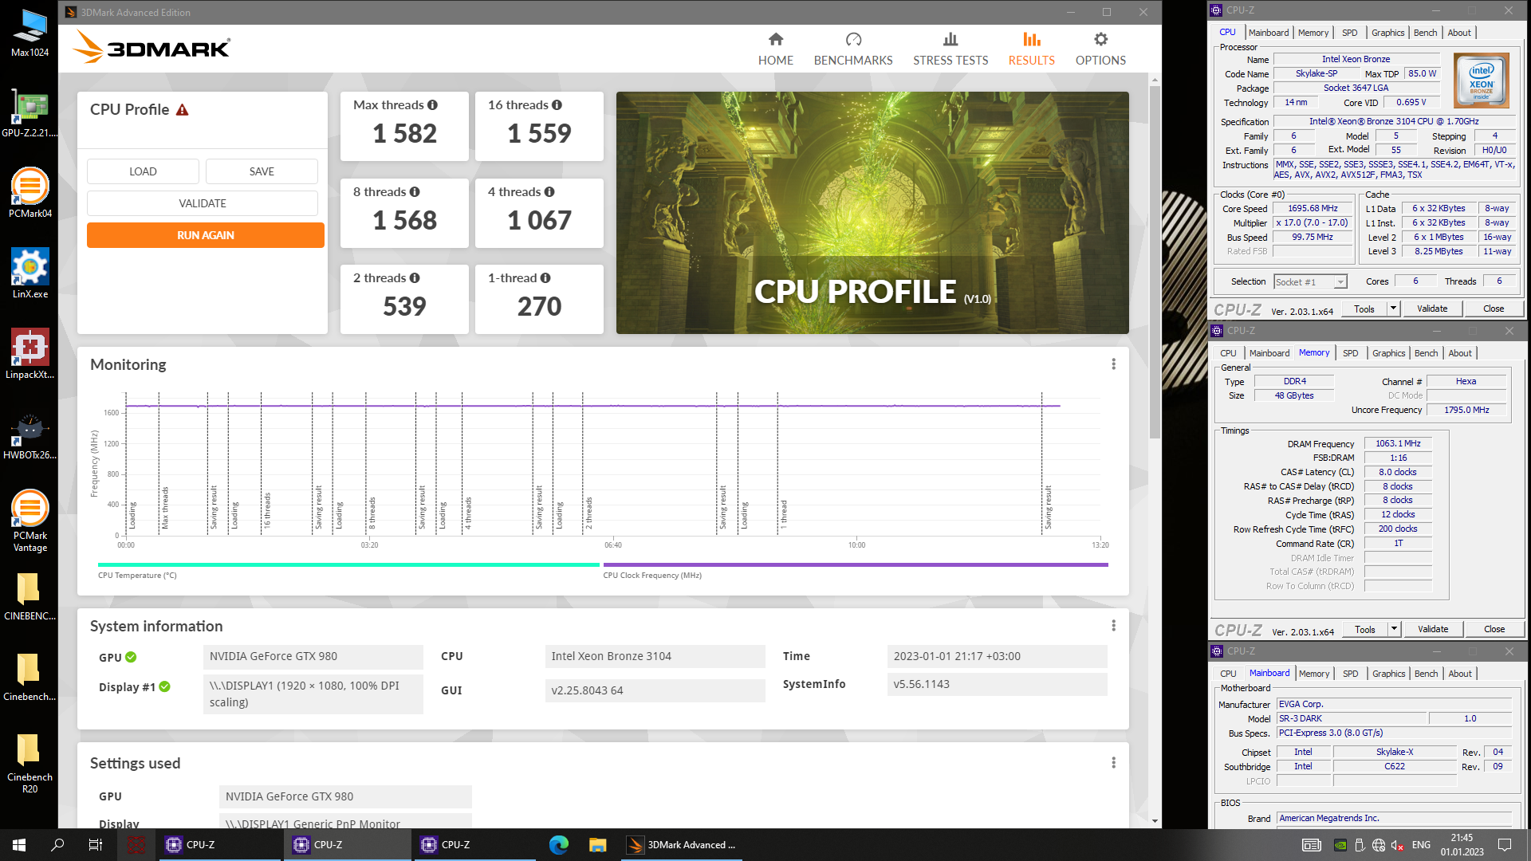Click the CPU Profile warning triangle icon
The image size is (1531, 861).
point(183,110)
